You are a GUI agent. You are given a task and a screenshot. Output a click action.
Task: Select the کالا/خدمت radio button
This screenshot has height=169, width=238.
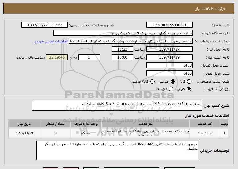152,82
